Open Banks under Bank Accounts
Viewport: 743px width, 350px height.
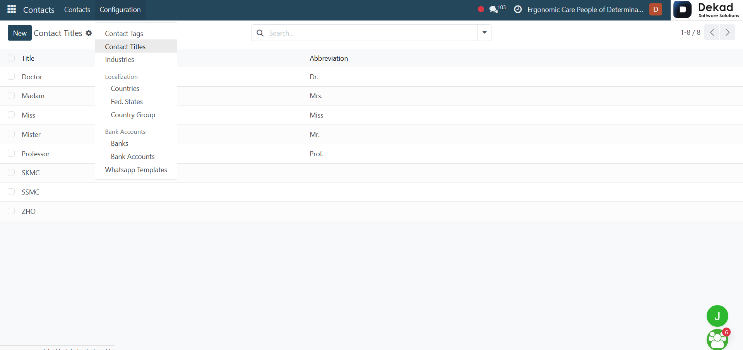point(136,143)
